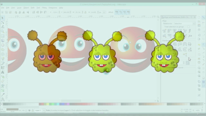Select the Zoom tool in toolbox
The image size is (206, 116).
click(3, 31)
